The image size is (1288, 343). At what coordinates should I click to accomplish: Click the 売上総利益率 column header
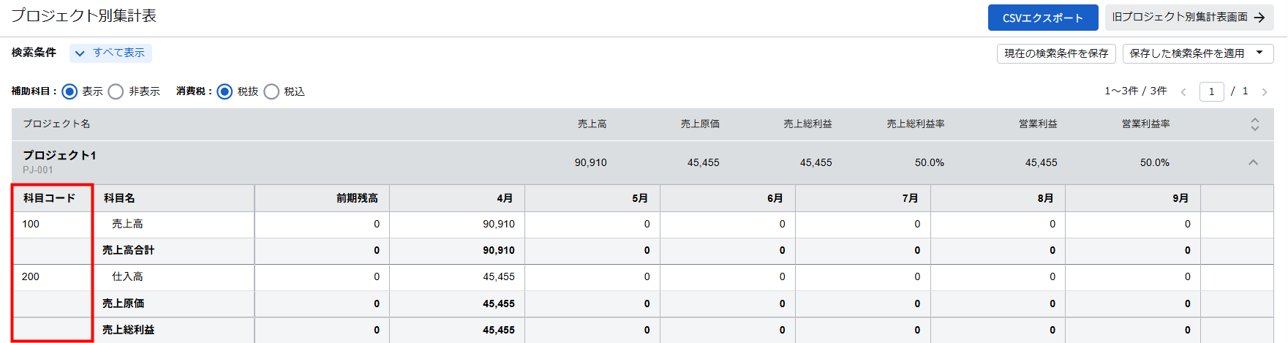pyautogui.click(x=915, y=124)
